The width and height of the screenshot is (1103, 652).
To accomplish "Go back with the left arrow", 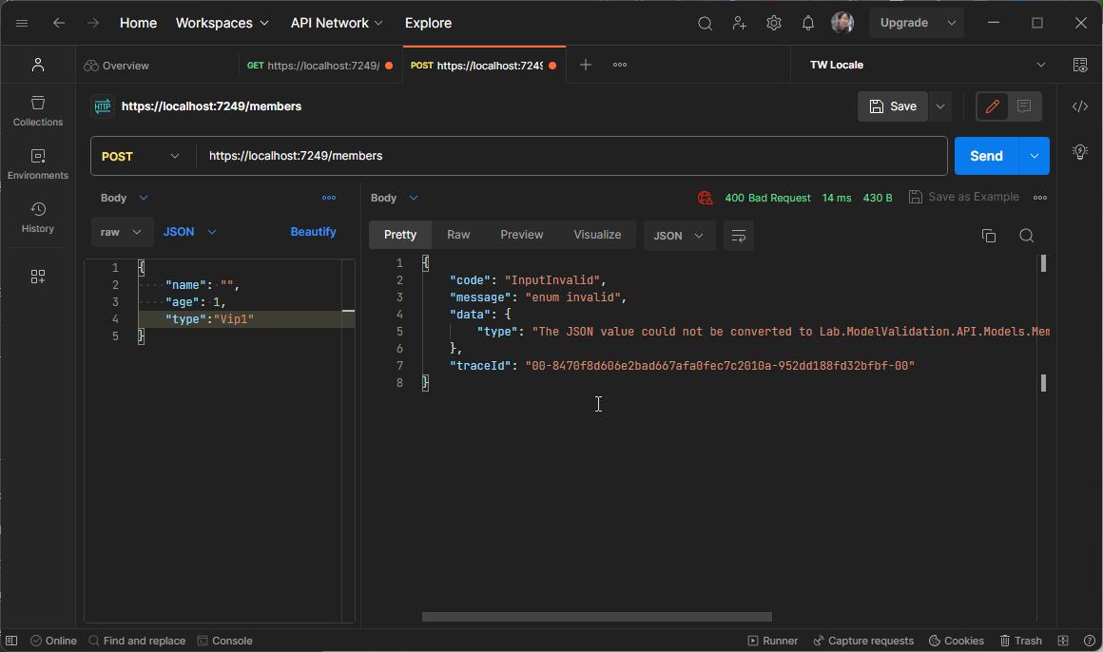I will click(x=59, y=23).
